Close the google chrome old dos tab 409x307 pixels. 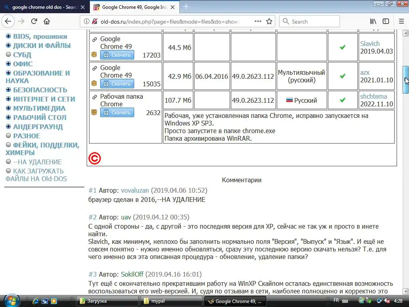coord(83,7)
